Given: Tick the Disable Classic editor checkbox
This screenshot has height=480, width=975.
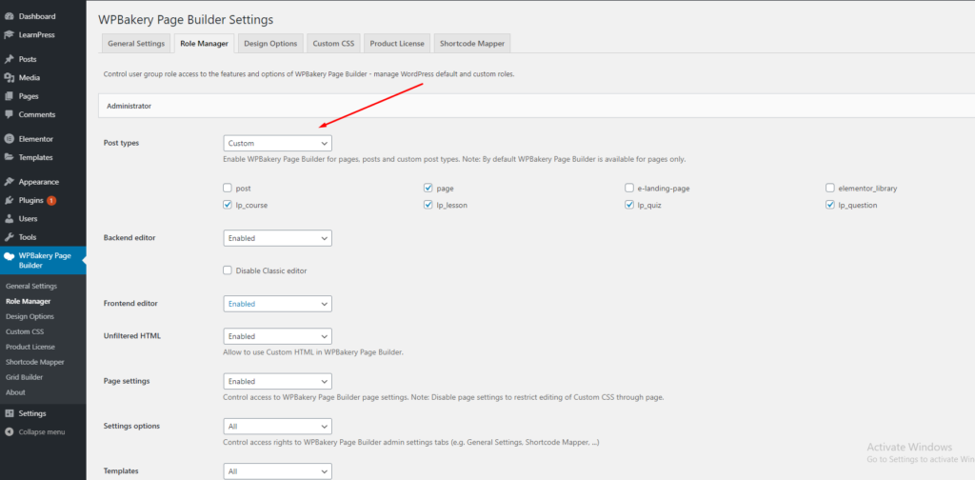Looking at the screenshot, I should point(228,270).
